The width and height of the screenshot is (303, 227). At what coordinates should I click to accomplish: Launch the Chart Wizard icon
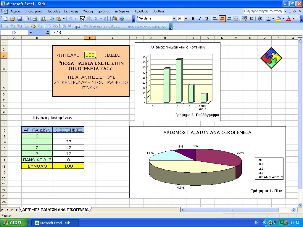(x=115, y=19)
